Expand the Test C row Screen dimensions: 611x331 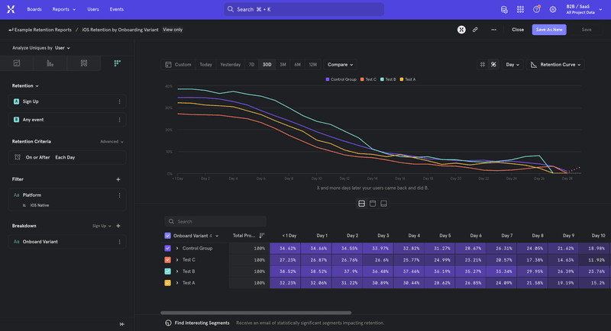pos(177,259)
